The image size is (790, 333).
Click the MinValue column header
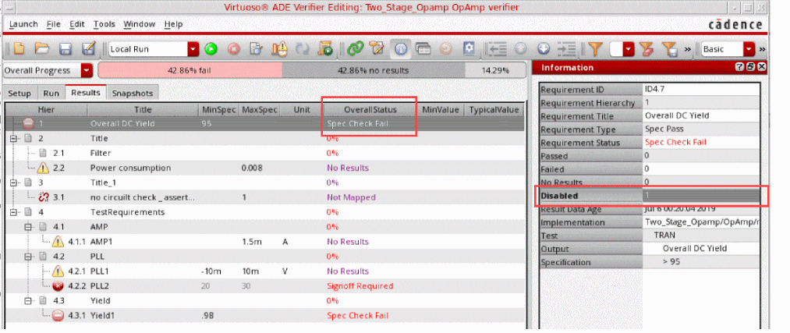point(441,109)
